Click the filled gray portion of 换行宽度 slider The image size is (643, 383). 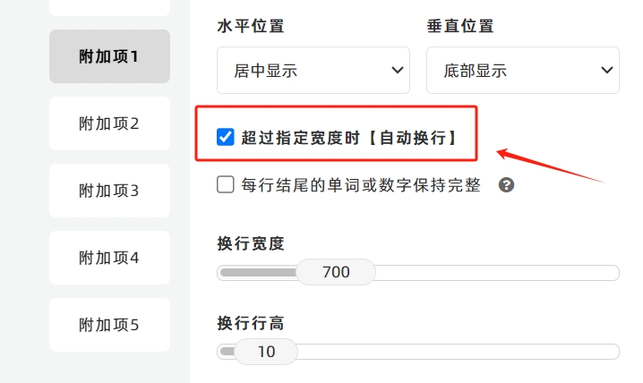258,272
